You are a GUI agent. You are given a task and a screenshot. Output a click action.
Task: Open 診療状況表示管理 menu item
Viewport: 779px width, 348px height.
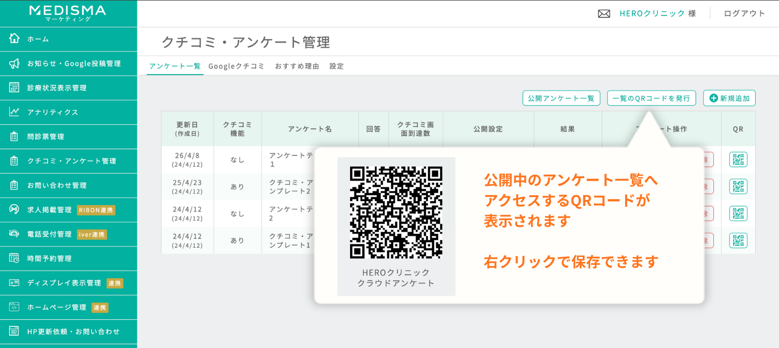coord(68,88)
